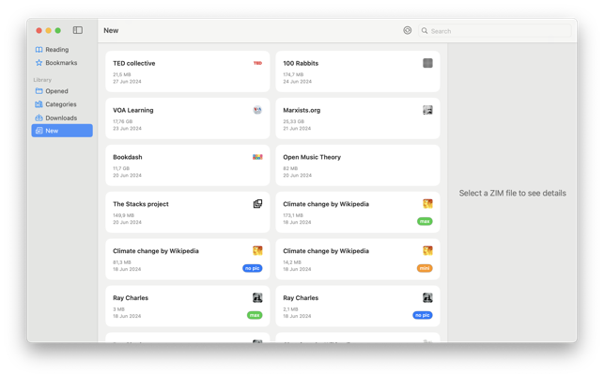Open the Reading section in sidebar
This screenshot has height=378, width=604.
[56, 50]
